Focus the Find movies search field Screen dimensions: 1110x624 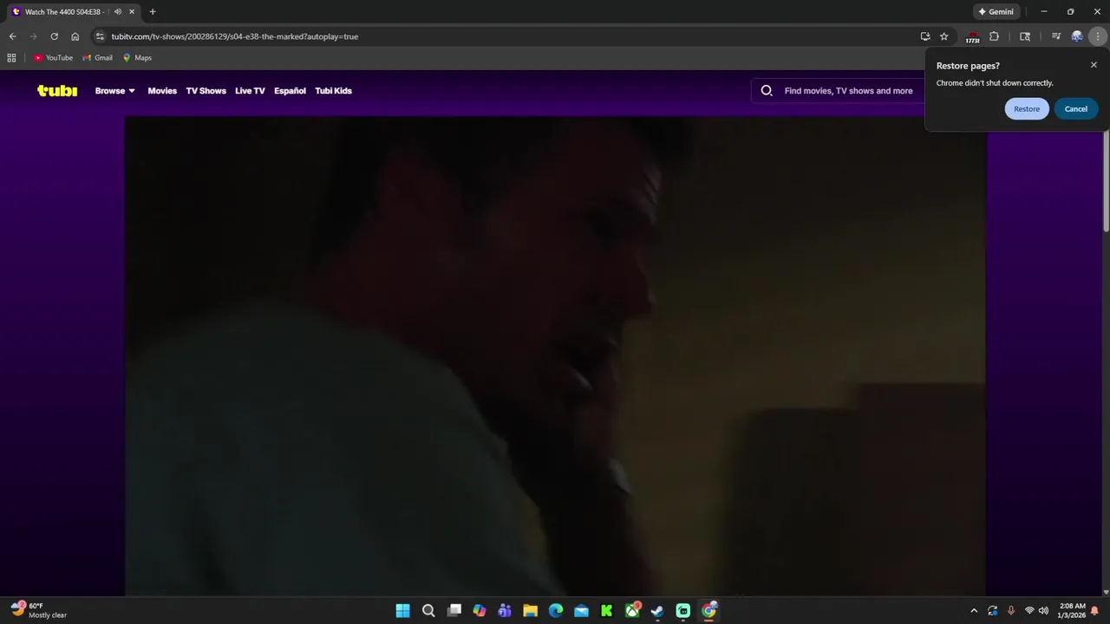(x=848, y=91)
